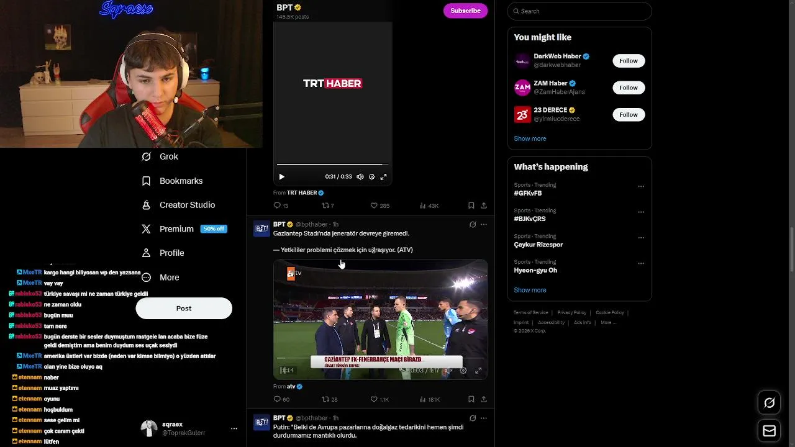Screen dimensions: 795x447
Task: Open the floating Messages envelope button
Action: pyautogui.click(x=769, y=431)
